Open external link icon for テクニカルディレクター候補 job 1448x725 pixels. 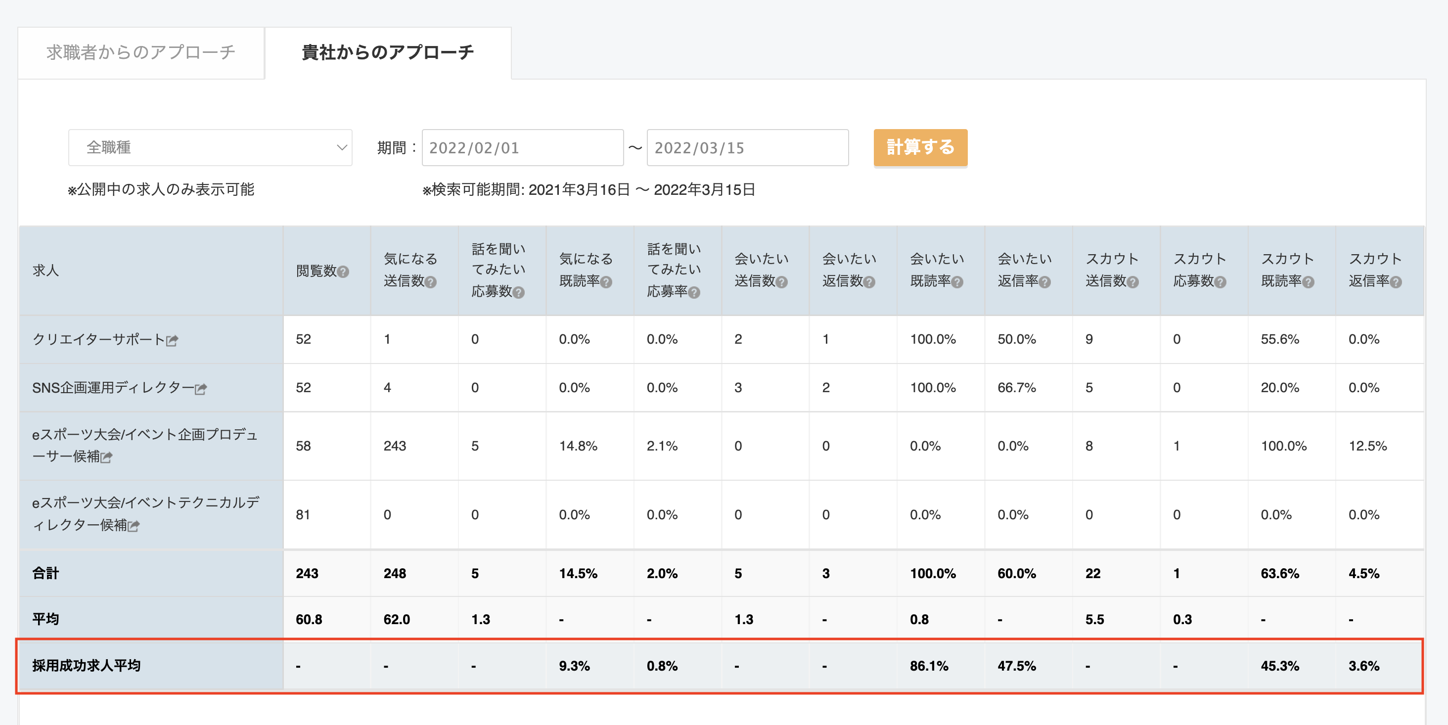(x=133, y=526)
